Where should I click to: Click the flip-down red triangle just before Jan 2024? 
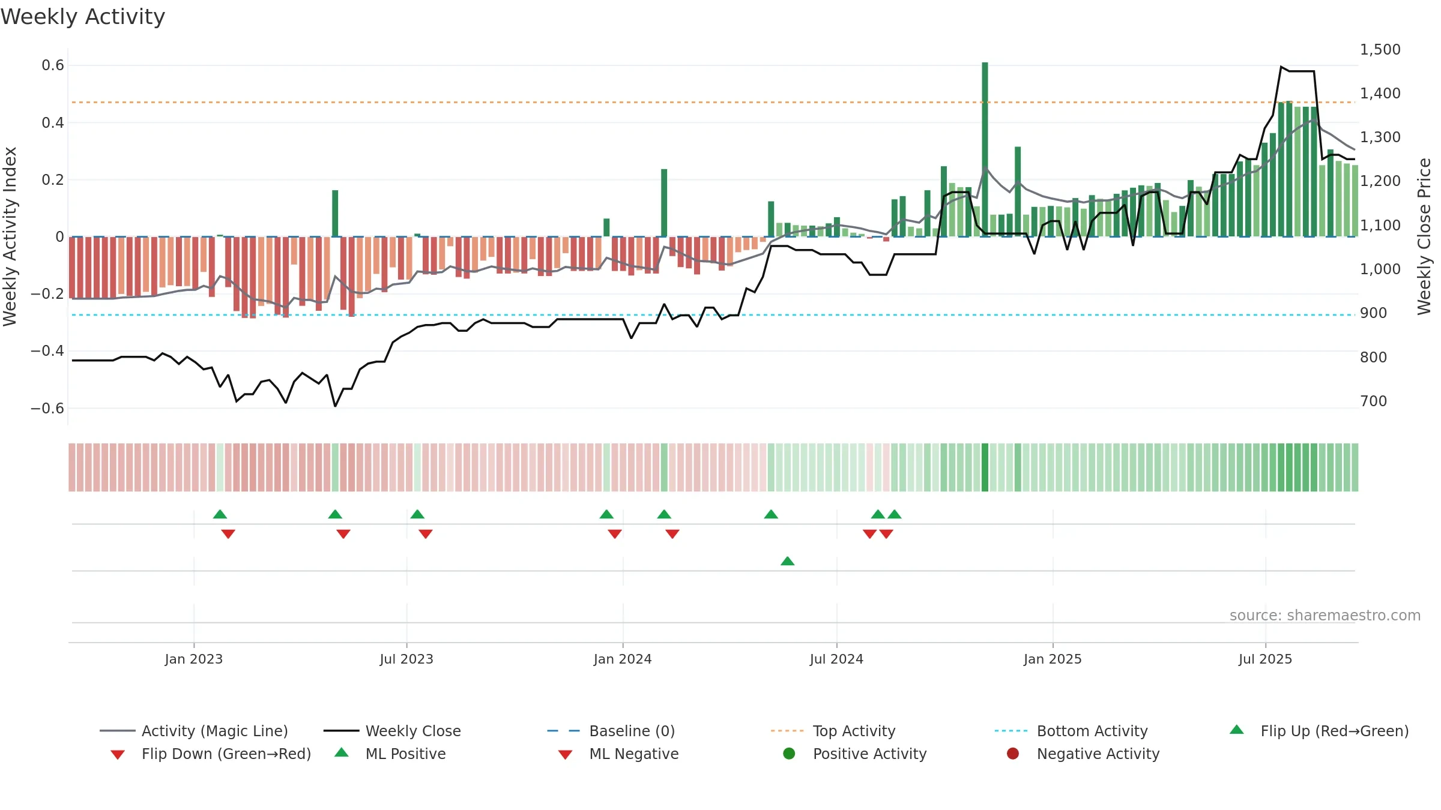tap(615, 534)
